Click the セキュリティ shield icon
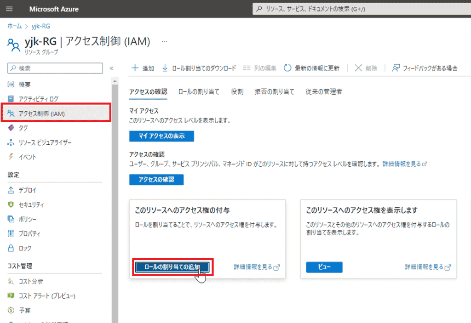Screen dimensions: 471x323 11,204
